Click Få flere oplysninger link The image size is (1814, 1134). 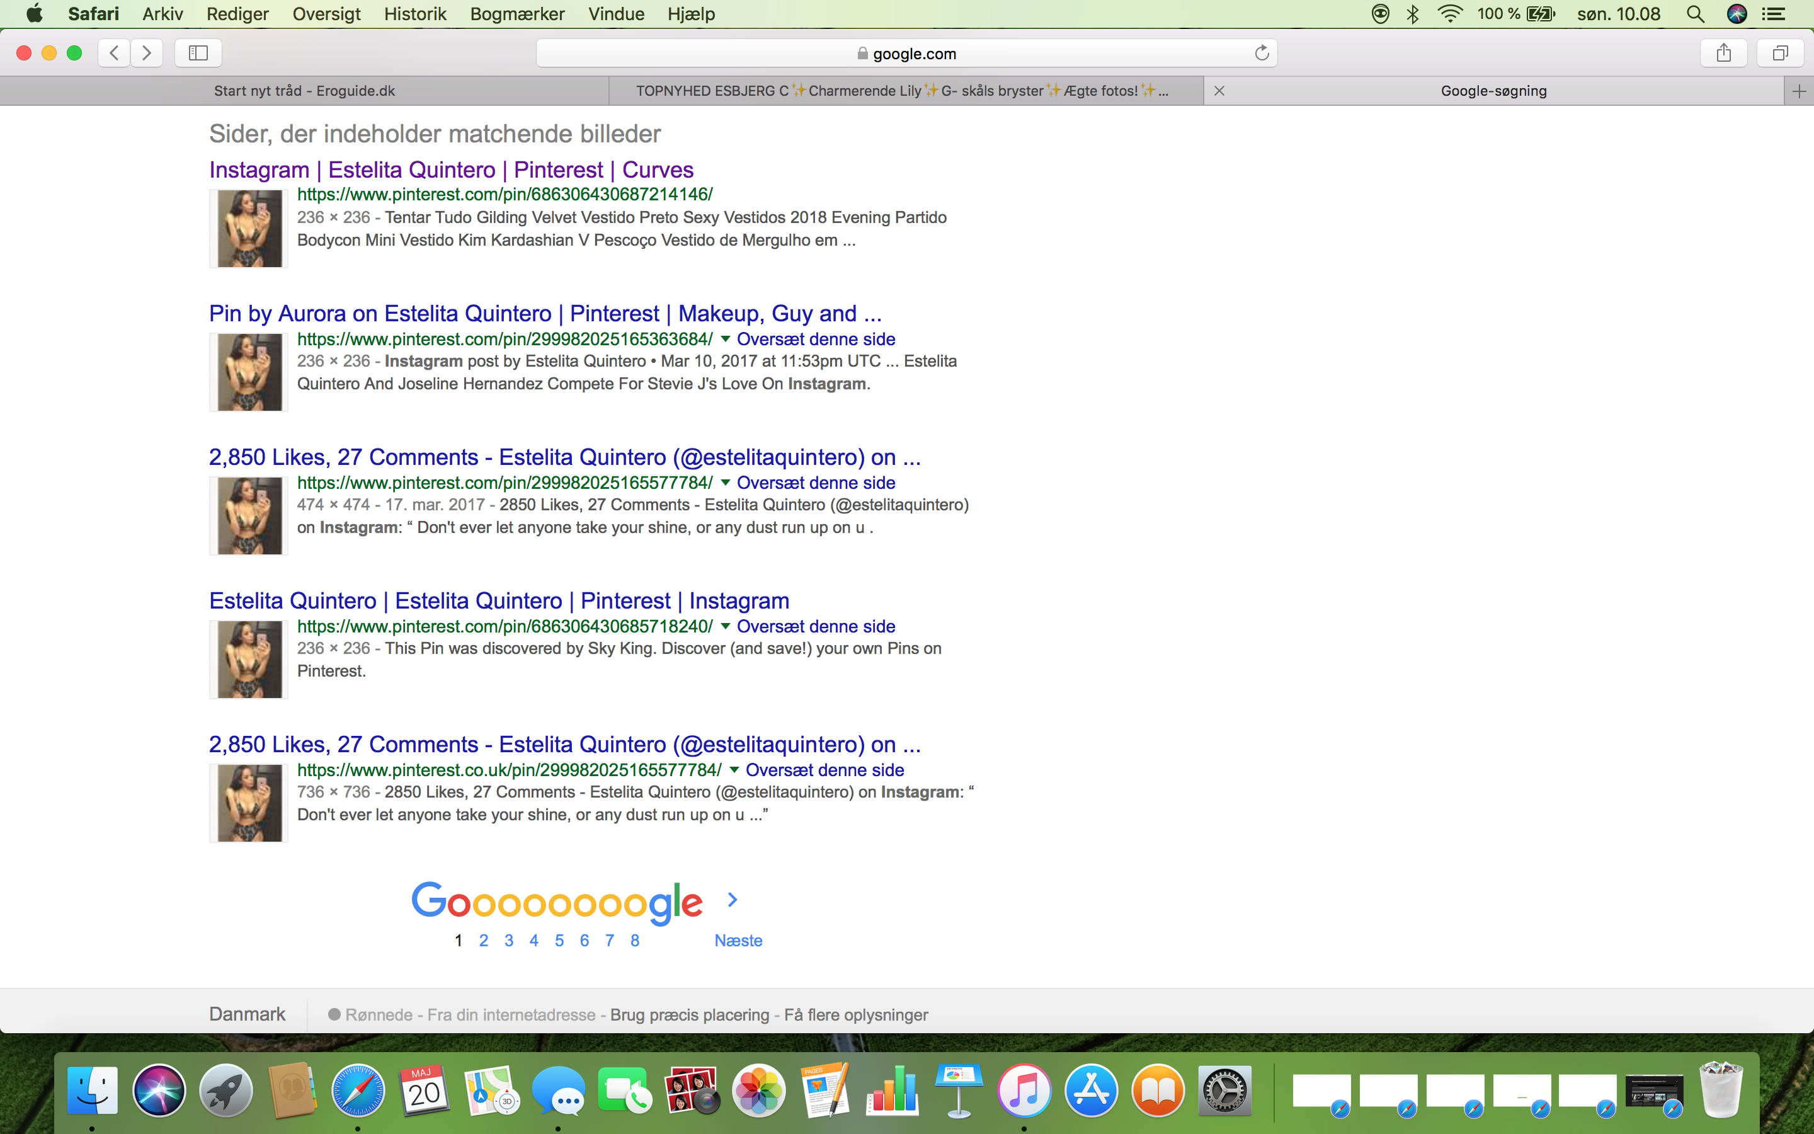coord(856,1015)
